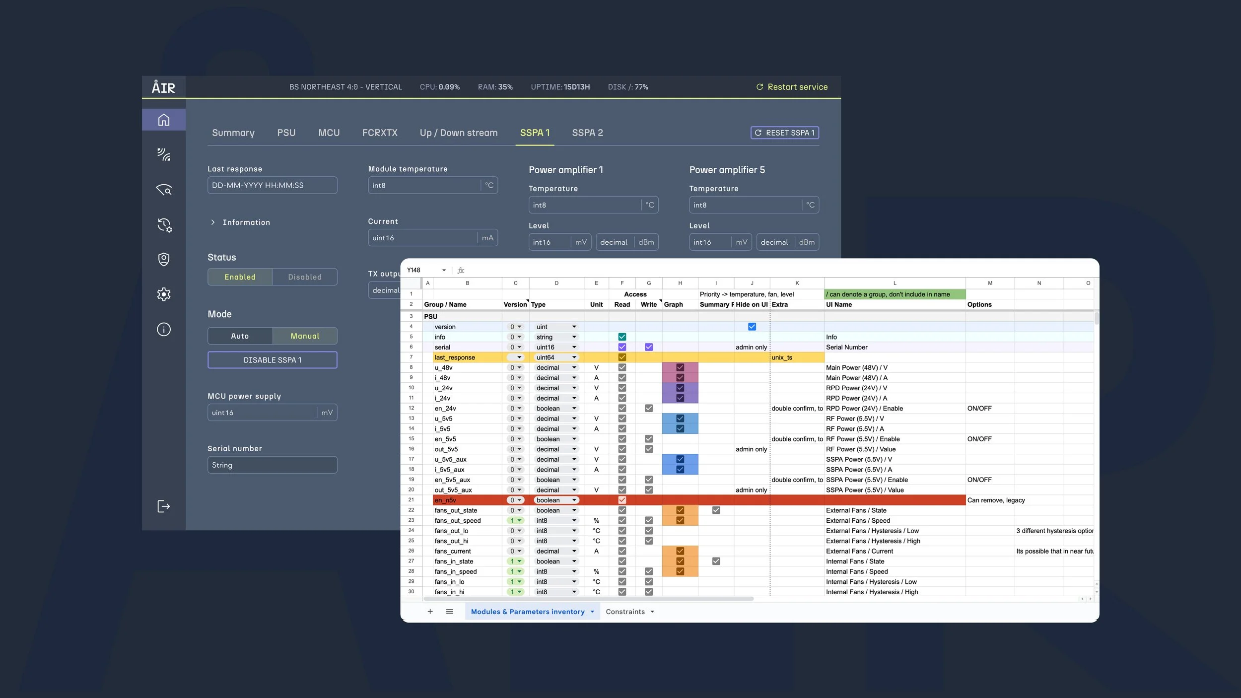Click the Serial number String field

point(272,465)
